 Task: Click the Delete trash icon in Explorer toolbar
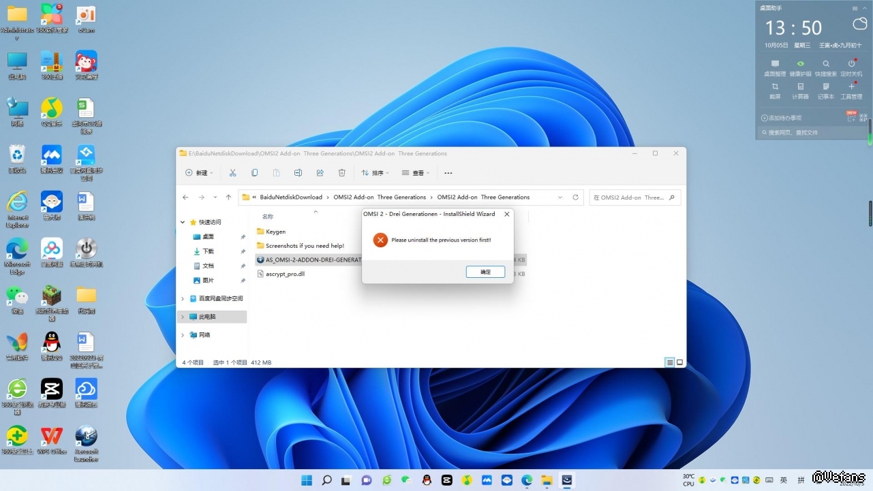(342, 173)
